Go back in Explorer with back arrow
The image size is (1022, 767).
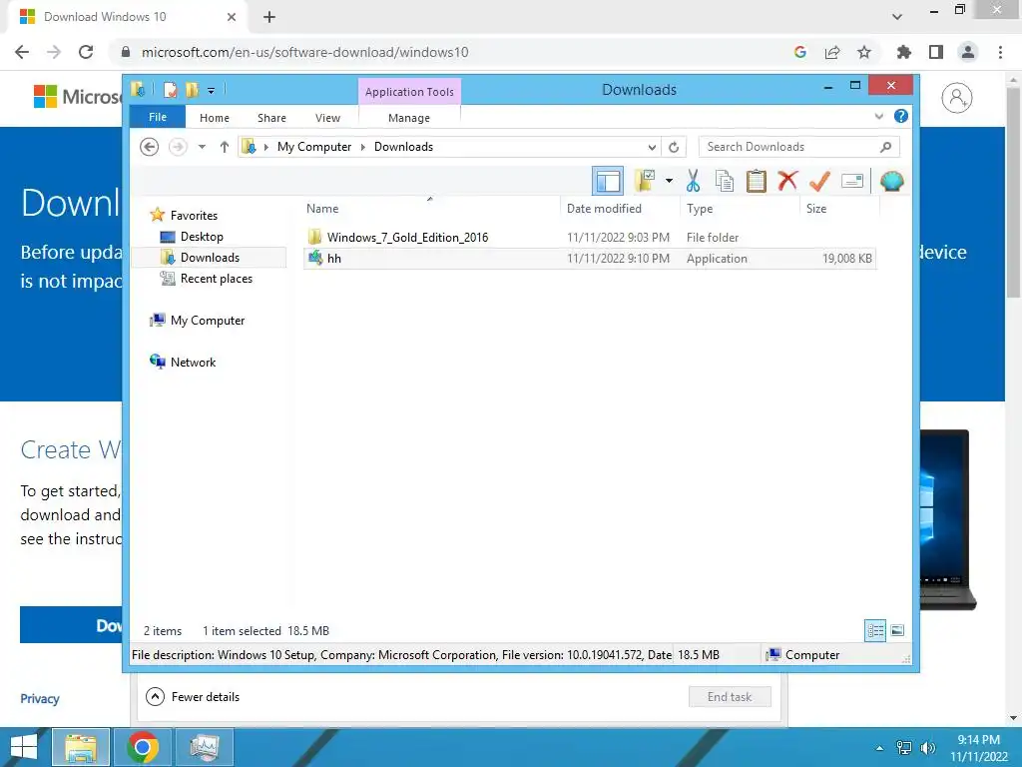pos(150,147)
